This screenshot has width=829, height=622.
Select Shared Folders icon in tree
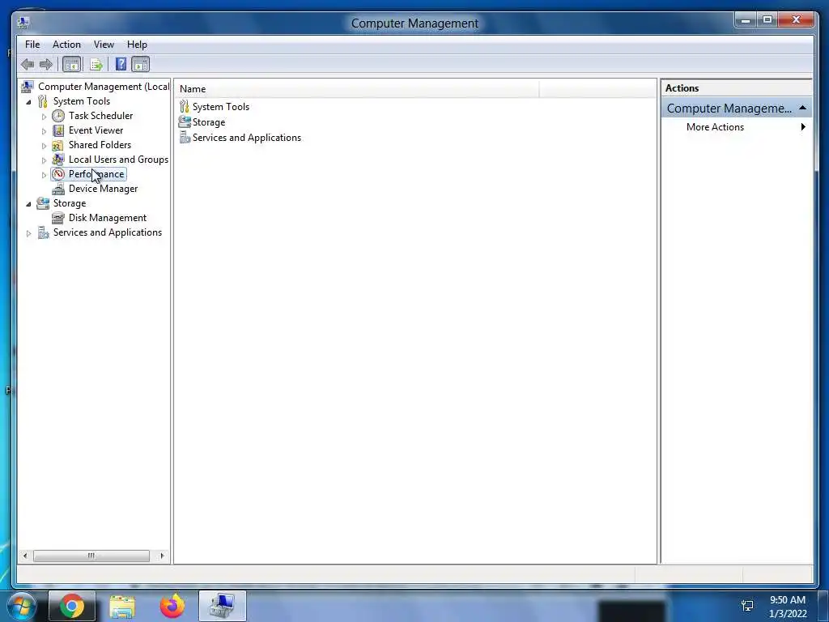pos(58,145)
